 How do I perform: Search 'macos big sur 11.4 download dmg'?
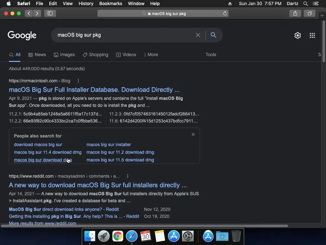click(x=48, y=152)
